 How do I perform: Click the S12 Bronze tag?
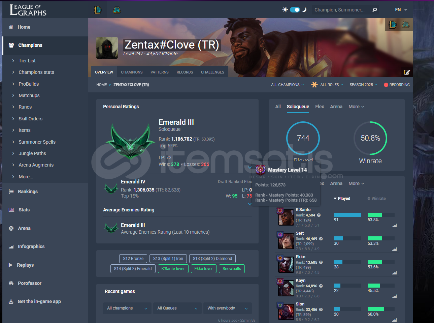click(133, 259)
